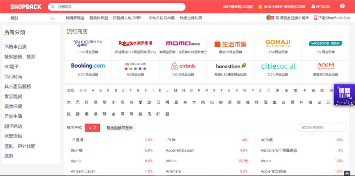
Task: Open 取得現金回饋小幫手 link
Action: pyautogui.click(x=292, y=18)
